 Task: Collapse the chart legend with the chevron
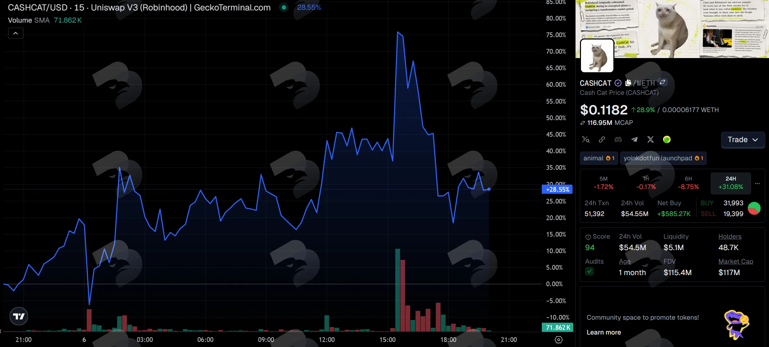point(16,33)
